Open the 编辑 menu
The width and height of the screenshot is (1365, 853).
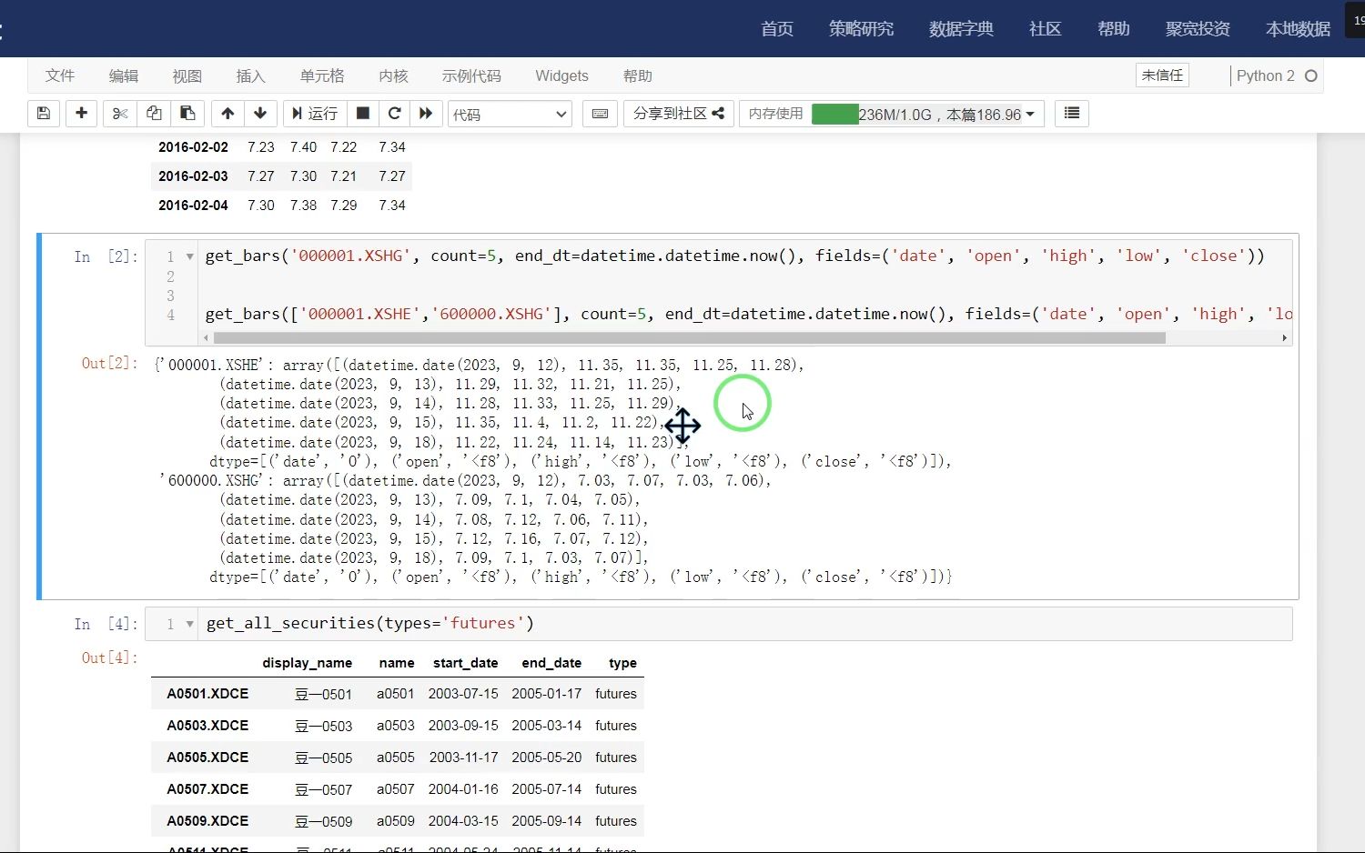124,75
